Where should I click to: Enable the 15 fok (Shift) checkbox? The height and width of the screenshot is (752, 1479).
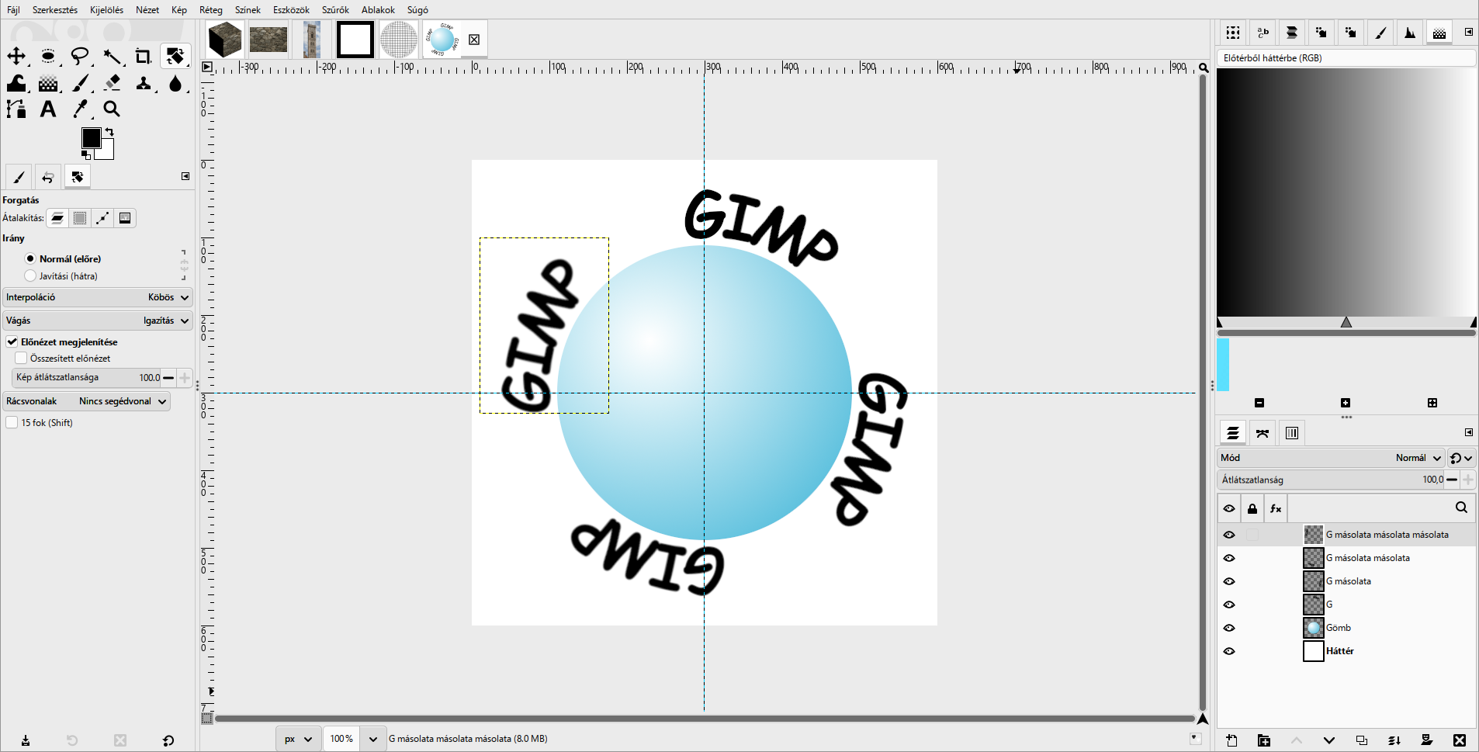[x=12, y=422]
